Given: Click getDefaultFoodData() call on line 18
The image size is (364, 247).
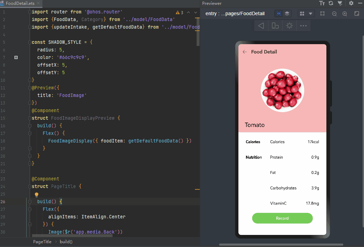Looking at the screenshot, I should click(156, 141).
